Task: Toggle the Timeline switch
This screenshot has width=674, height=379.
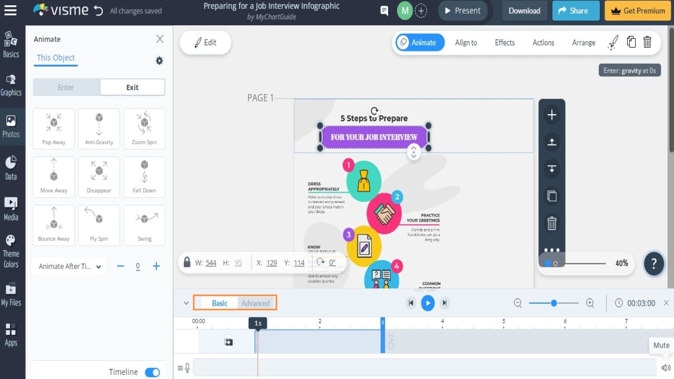Action: (x=152, y=372)
